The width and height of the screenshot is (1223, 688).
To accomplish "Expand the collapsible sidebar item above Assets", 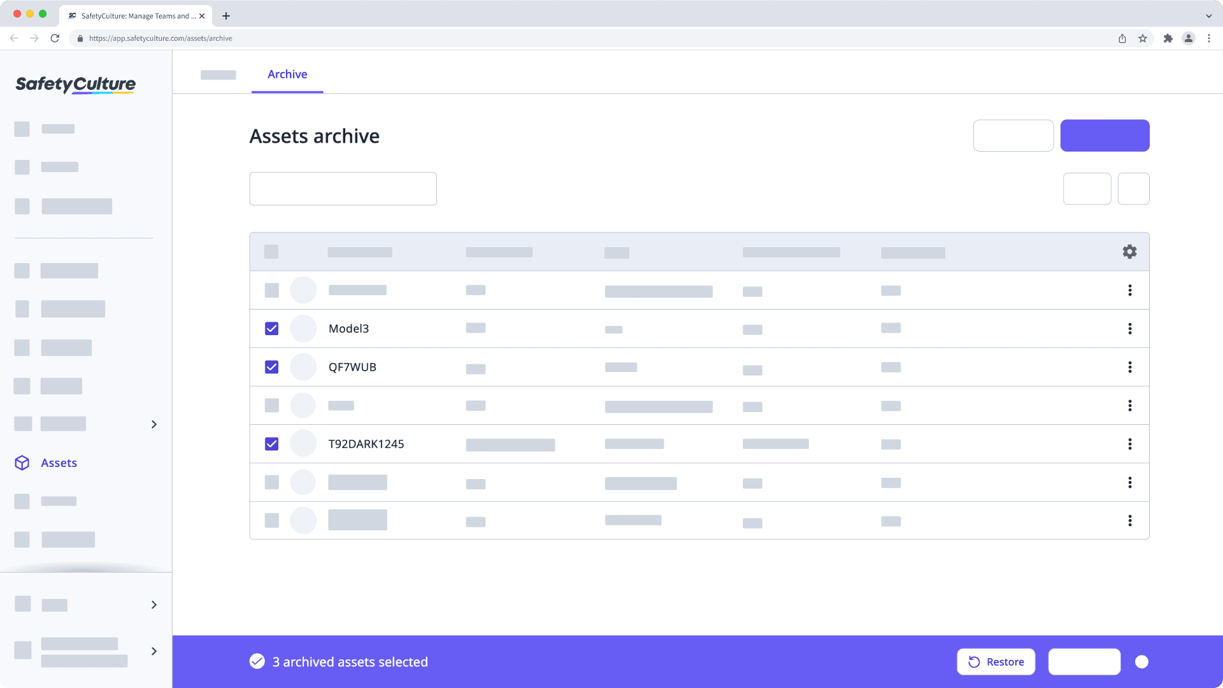I will coord(154,424).
